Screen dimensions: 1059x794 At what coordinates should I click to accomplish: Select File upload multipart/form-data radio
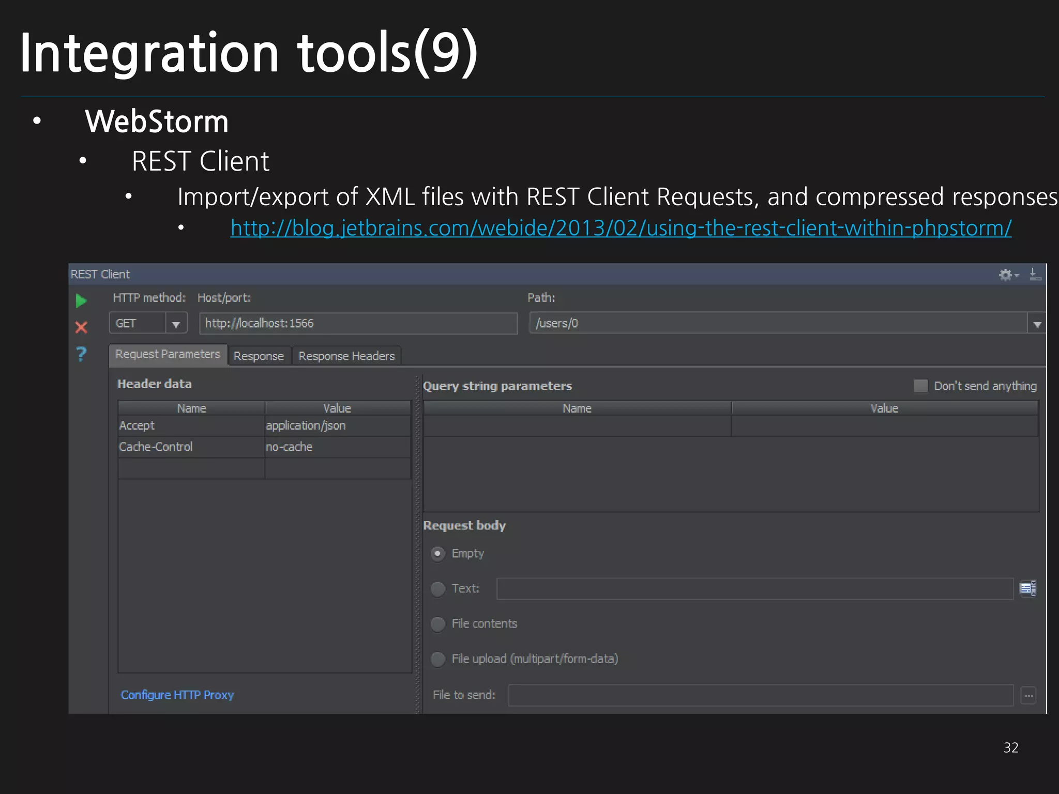click(437, 659)
